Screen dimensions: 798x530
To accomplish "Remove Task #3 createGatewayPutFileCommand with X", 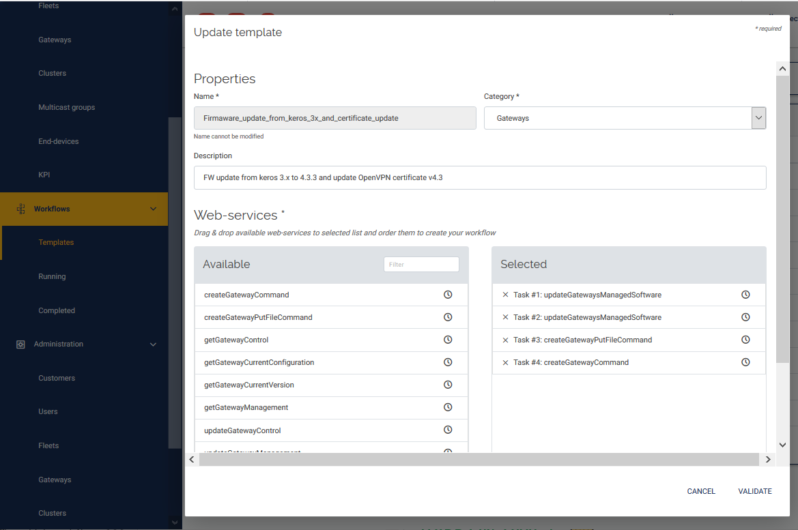I will pyautogui.click(x=505, y=340).
